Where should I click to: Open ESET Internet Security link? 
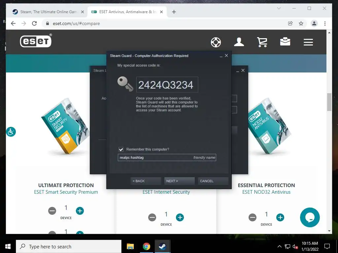pyautogui.click(x=166, y=192)
